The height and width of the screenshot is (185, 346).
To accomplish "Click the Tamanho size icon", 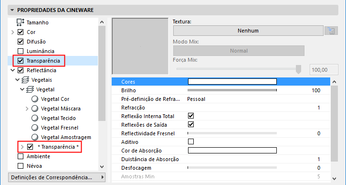I will click(21, 22).
